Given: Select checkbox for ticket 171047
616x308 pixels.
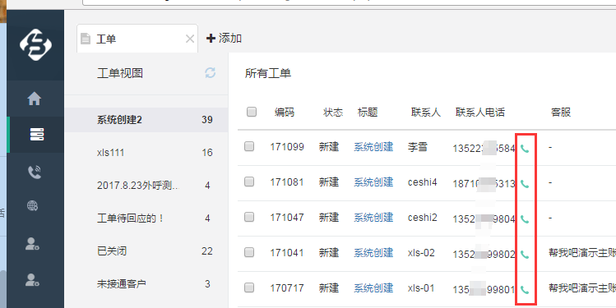Looking at the screenshot, I should pyautogui.click(x=249, y=217).
